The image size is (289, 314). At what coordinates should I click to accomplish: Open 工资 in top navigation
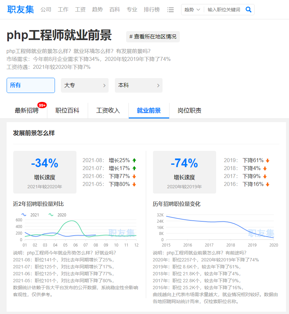80,10
